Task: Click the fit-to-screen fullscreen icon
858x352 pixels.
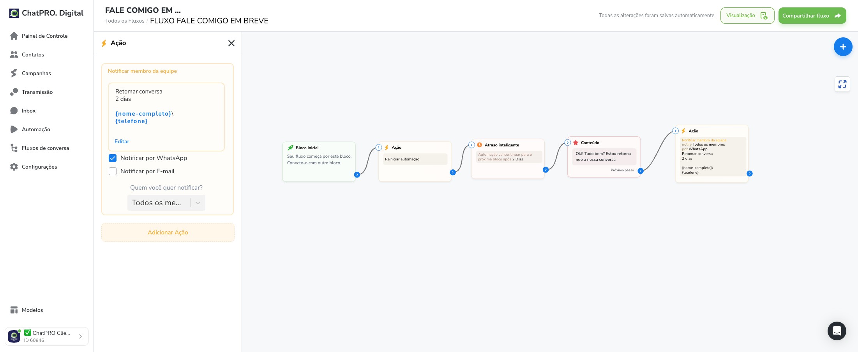Action: 842,84
